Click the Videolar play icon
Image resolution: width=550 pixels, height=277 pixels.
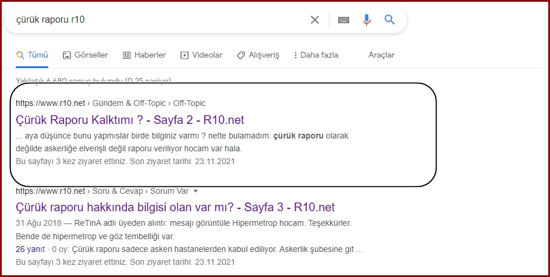pyautogui.click(x=184, y=55)
